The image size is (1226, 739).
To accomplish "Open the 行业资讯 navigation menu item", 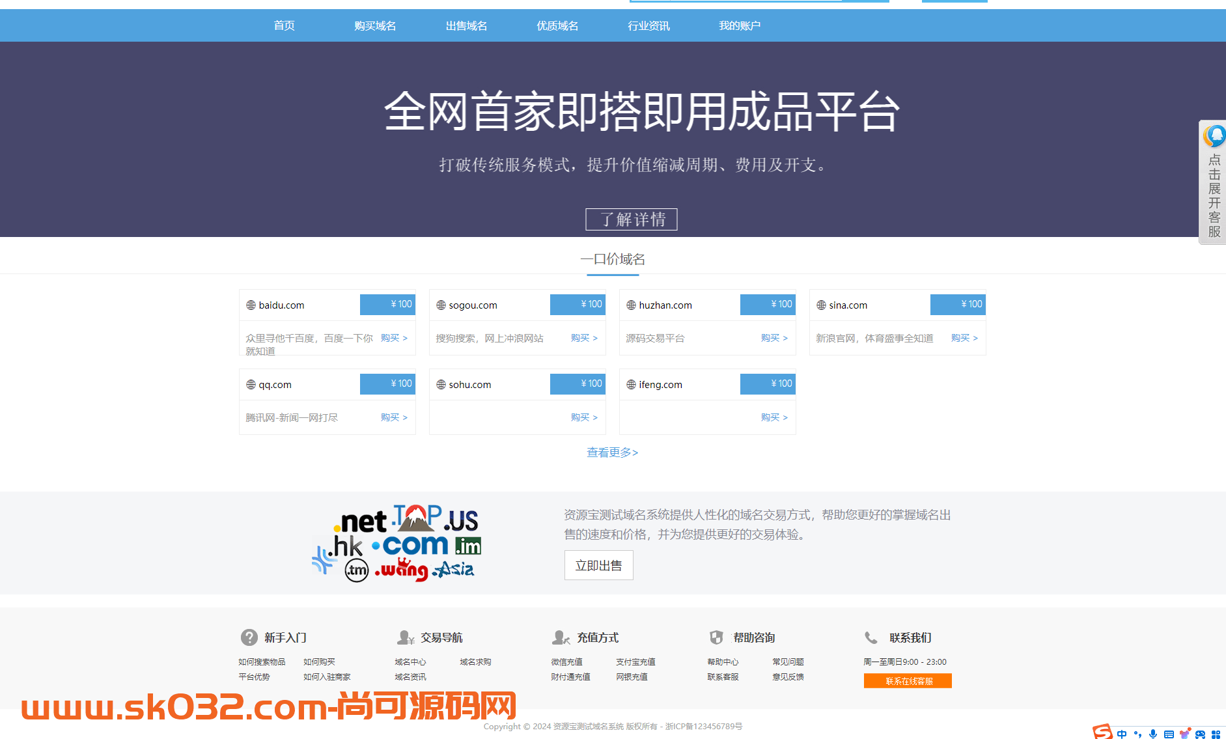I will tap(648, 25).
